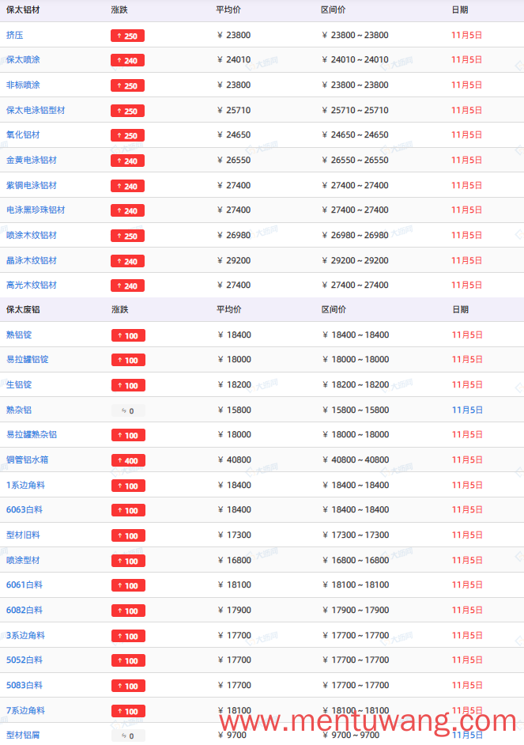Select average price ¥ 24010
The image size is (524, 745).
[x=233, y=60]
